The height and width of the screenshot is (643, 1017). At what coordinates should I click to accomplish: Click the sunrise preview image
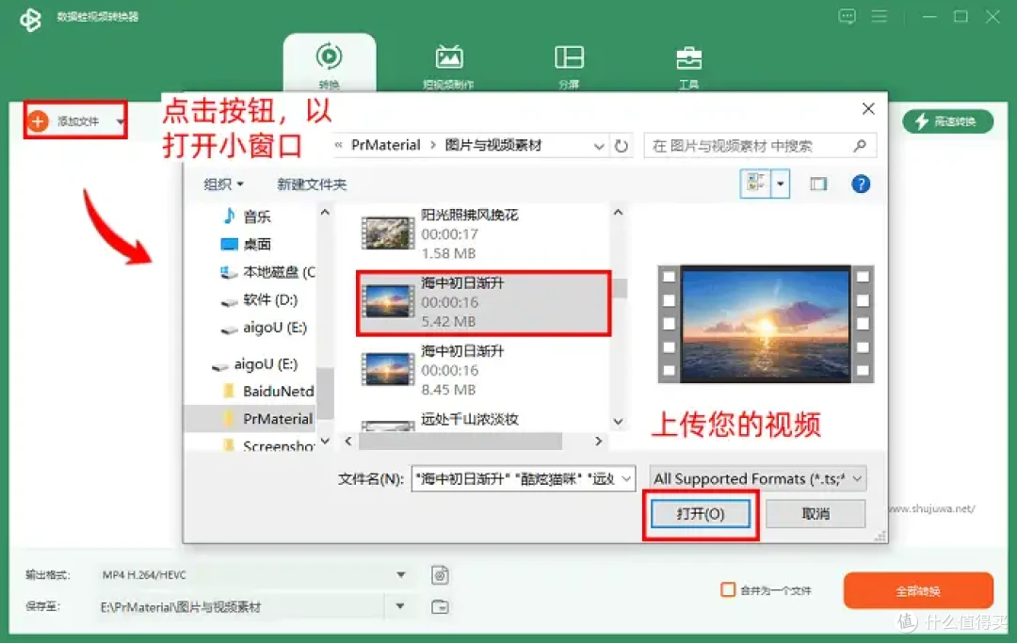pyautogui.click(x=766, y=324)
